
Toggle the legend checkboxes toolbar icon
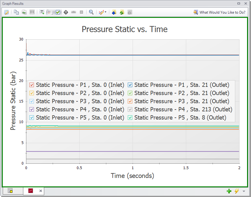[x=58, y=12]
